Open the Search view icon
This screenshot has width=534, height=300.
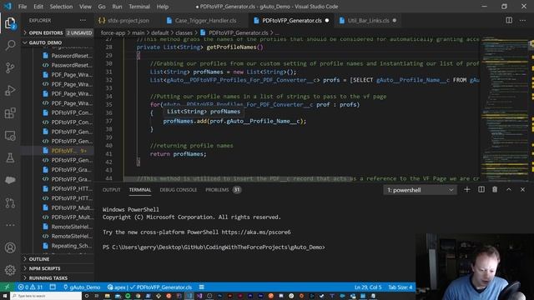10,45
